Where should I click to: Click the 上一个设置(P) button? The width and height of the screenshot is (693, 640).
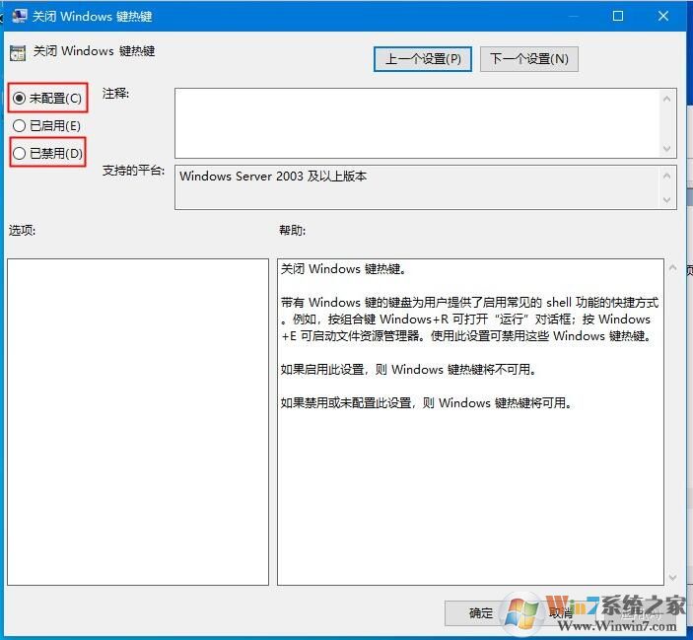(423, 59)
